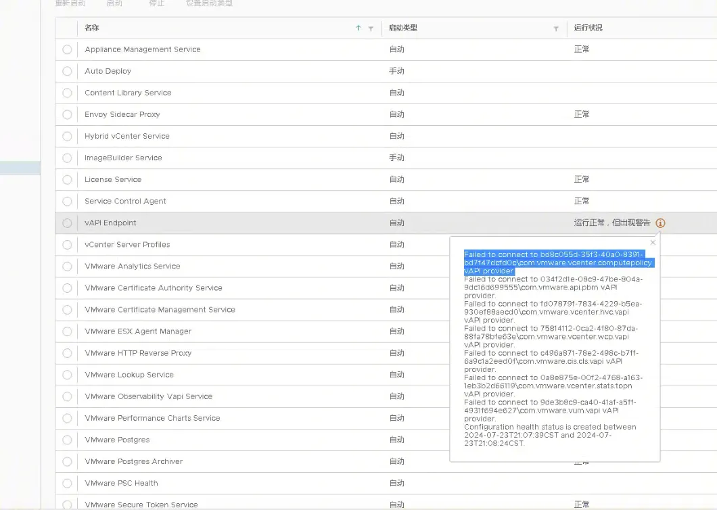Click the 启动类型 column header label

403,28
